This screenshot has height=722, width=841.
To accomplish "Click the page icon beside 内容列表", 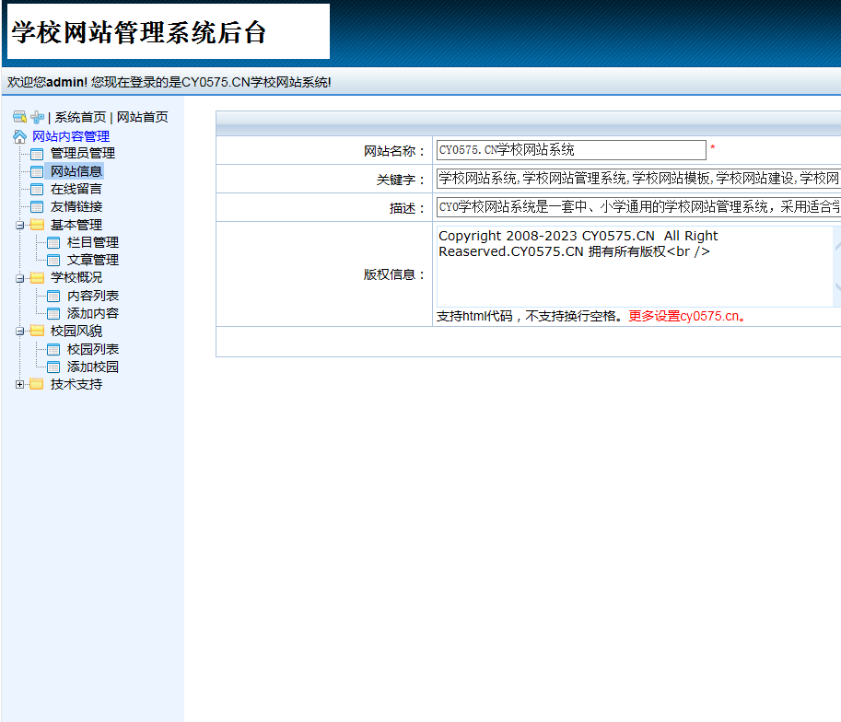I will pyautogui.click(x=53, y=297).
